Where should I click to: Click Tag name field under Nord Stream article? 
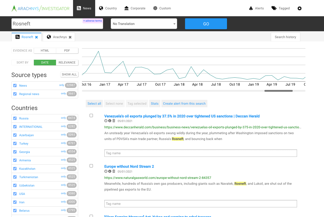(x=201, y=204)
